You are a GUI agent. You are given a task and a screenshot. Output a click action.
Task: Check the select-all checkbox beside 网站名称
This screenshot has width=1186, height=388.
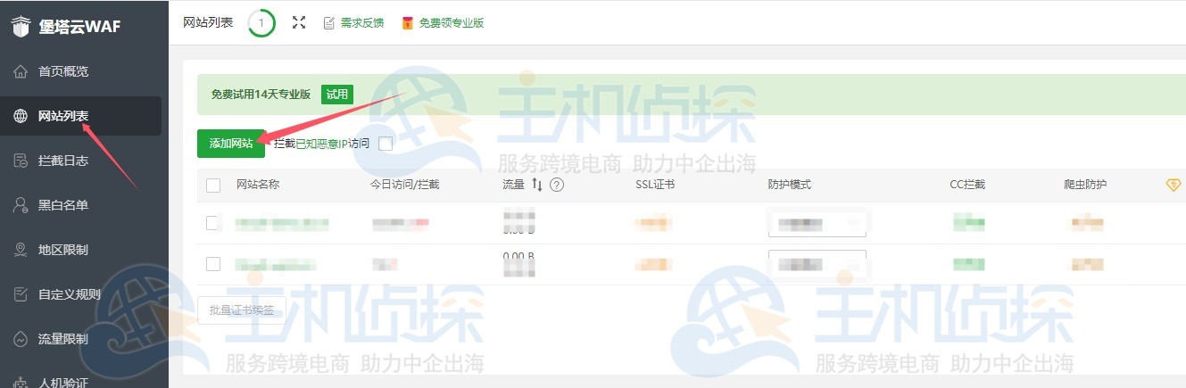coord(213,186)
